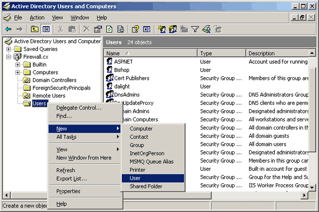This screenshot has height=212, width=319.
Task: Create new group via toolbar icon
Action: [173, 29]
